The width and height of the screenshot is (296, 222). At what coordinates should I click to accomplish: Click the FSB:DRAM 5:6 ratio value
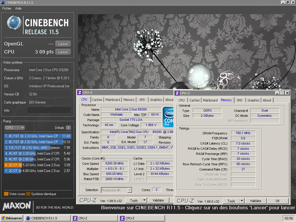pyautogui.click(x=243, y=138)
